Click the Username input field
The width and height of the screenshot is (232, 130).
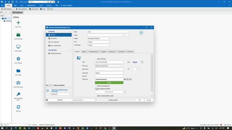[109, 73]
